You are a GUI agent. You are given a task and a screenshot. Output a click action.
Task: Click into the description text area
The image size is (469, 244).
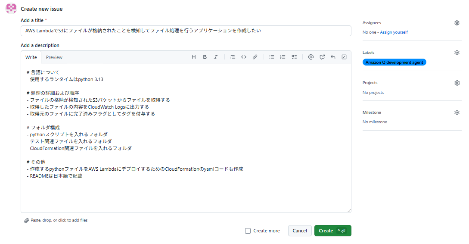tap(186, 138)
